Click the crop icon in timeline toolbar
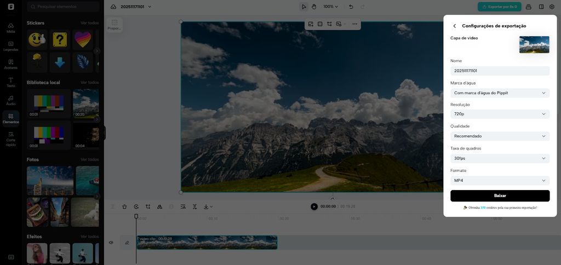This screenshot has width=561, height=265. coord(148,206)
